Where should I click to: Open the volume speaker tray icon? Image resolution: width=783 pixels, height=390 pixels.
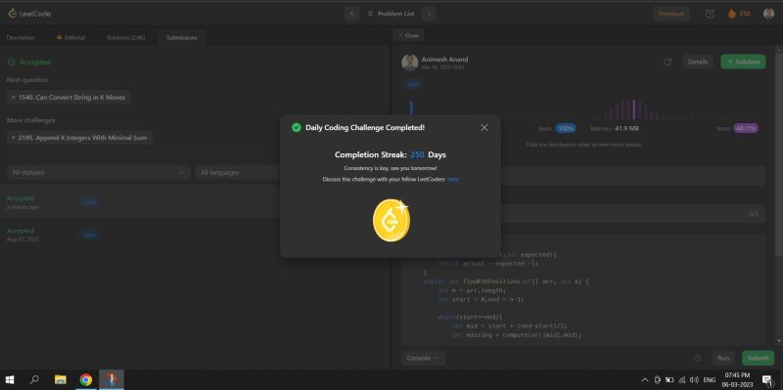click(694, 380)
